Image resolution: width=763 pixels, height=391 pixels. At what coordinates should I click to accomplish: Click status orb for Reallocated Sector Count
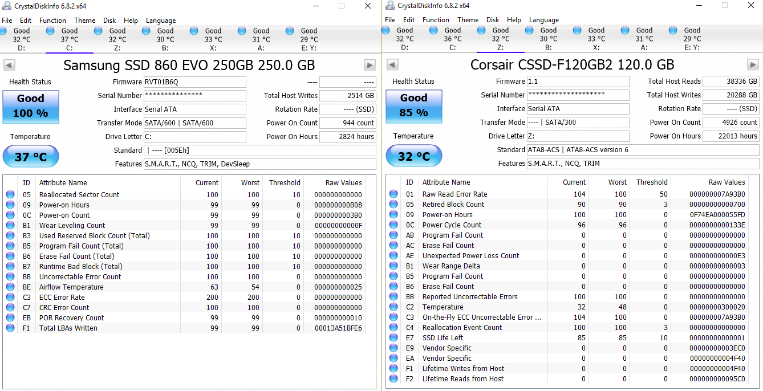pyautogui.click(x=10, y=195)
